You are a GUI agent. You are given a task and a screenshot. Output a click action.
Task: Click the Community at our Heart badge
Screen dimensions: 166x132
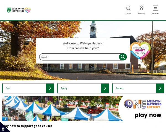(x=140, y=51)
